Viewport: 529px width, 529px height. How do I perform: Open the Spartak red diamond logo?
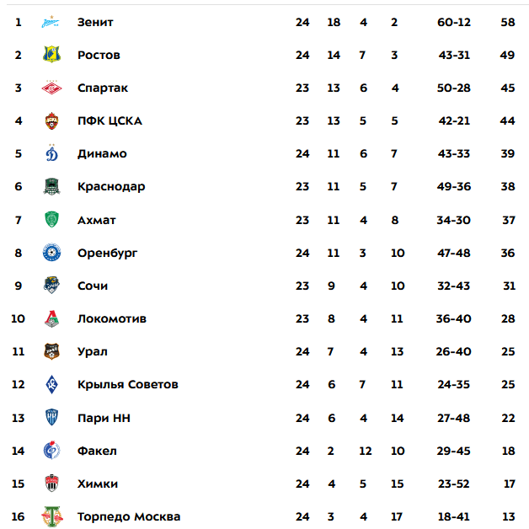click(51, 88)
